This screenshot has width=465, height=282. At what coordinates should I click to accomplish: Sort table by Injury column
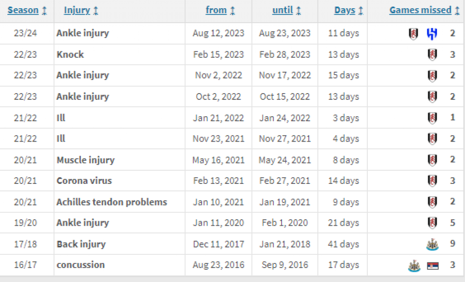(x=77, y=10)
